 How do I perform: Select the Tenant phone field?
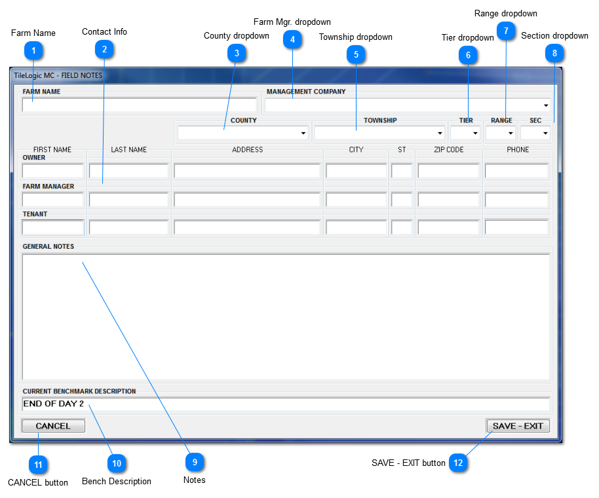pos(516,227)
